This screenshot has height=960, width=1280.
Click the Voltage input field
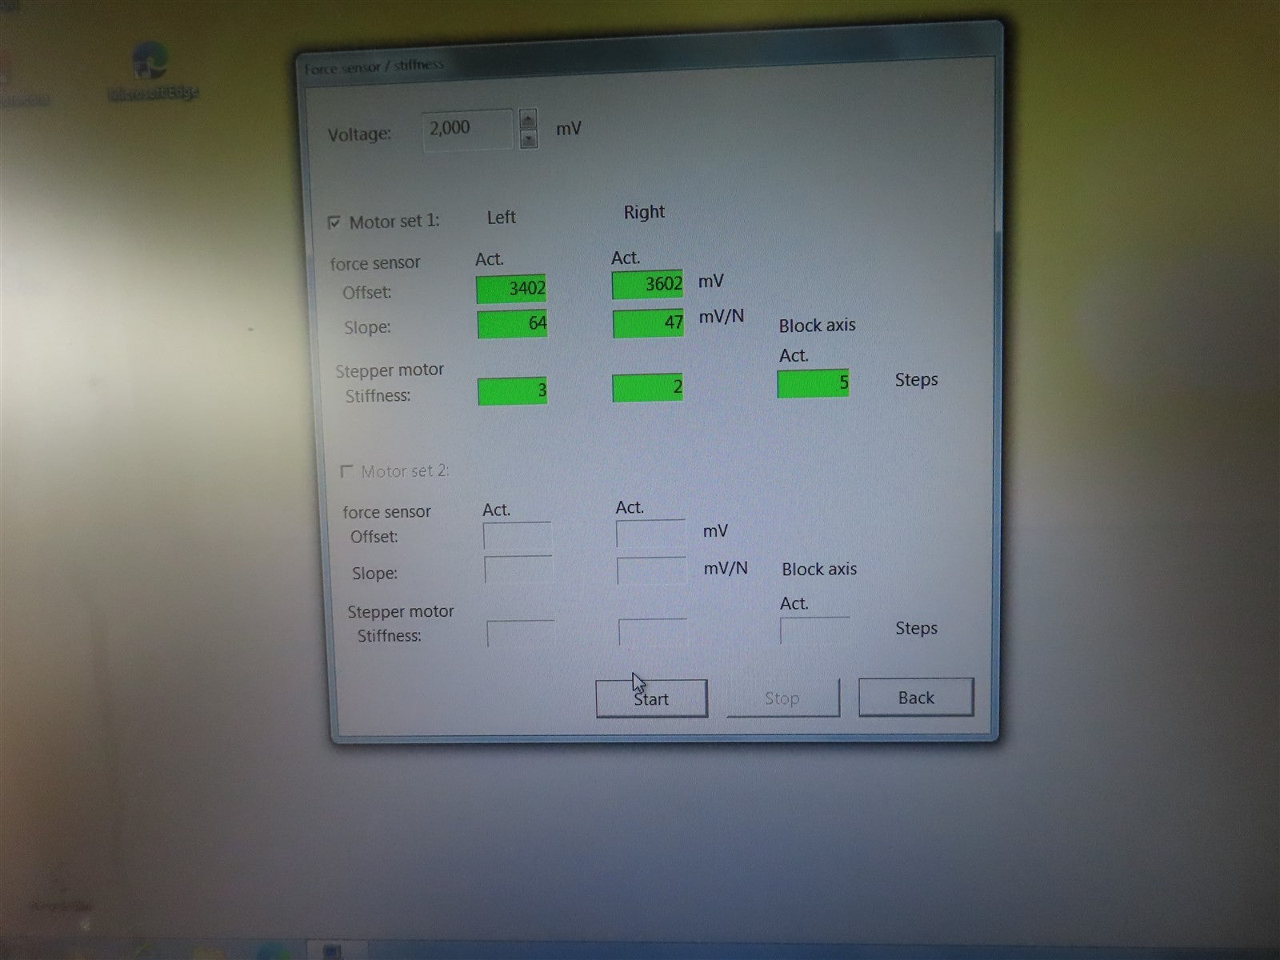(x=467, y=129)
